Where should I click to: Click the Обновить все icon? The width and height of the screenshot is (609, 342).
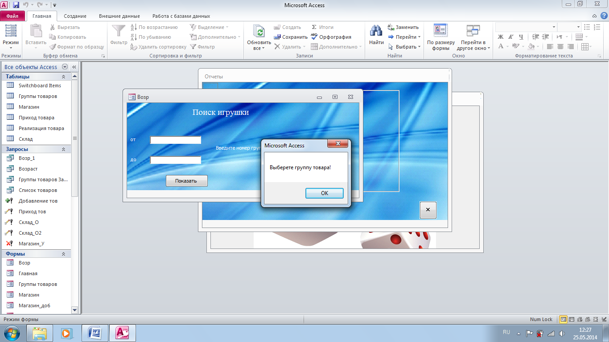259,31
